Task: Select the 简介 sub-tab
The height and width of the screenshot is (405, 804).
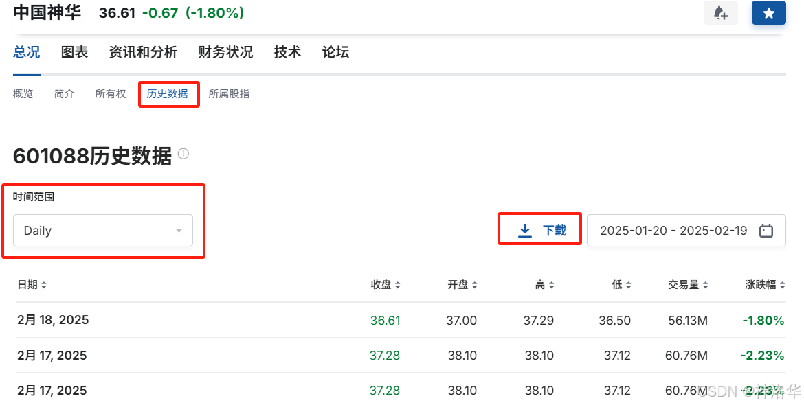Action: point(64,93)
